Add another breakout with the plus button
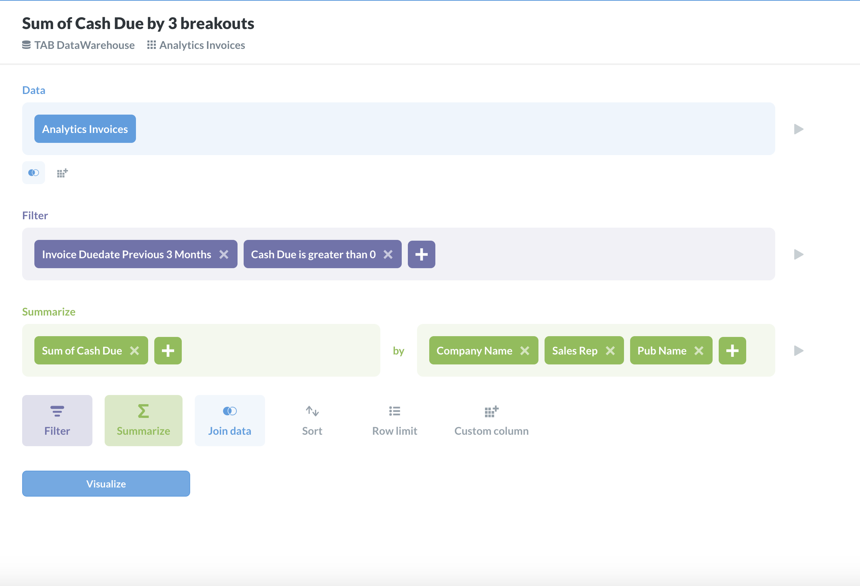The height and width of the screenshot is (586, 860). pyautogui.click(x=732, y=350)
